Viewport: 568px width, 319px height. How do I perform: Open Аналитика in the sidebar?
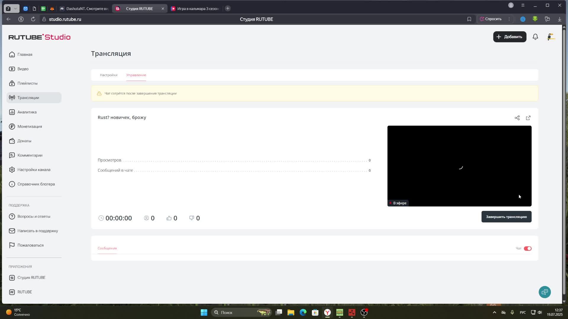tap(27, 112)
